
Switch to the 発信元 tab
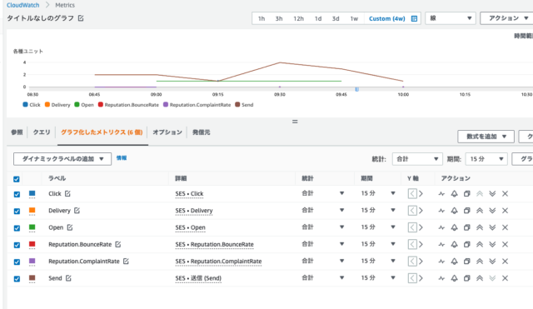click(x=201, y=132)
